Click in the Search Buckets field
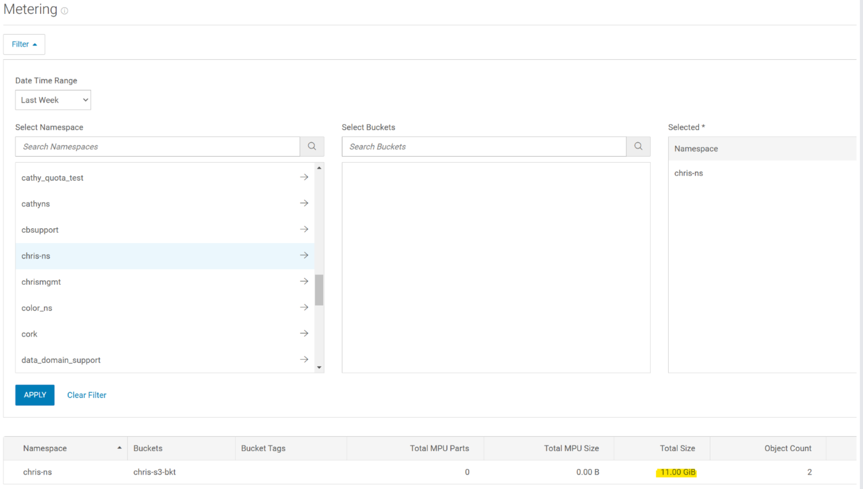 (484, 146)
